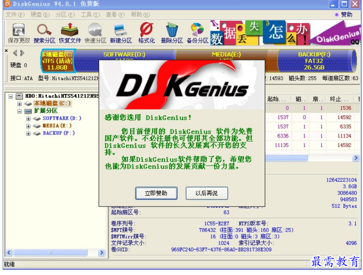Screen dimensions: 363x275
Task: Click the 立即赞助 button in dialog
Action: tap(156, 193)
